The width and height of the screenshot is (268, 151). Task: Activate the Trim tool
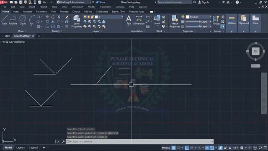click(59, 17)
